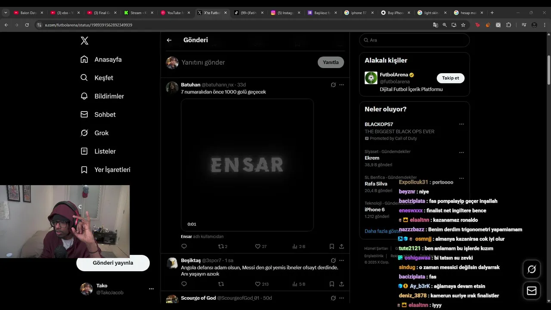Go to Anasayfa home page
The height and width of the screenshot is (310, 551).
[101, 59]
